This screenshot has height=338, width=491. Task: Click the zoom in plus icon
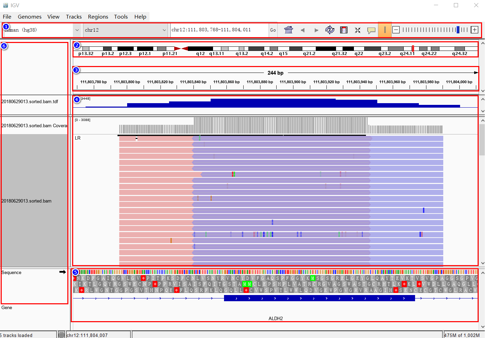[475, 30]
